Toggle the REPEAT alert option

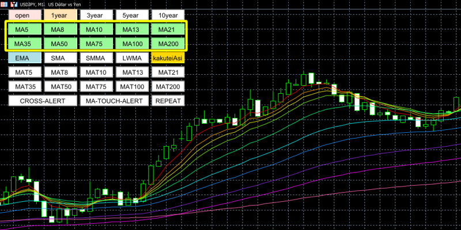pyautogui.click(x=167, y=101)
